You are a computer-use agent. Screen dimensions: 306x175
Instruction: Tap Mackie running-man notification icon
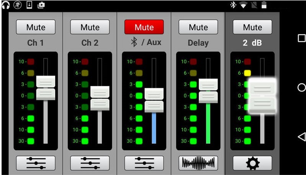pos(17,5)
